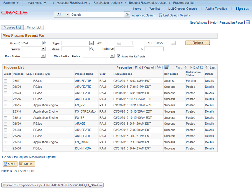
Task: Select the checkbox for instance 23537
Action: click(x=6, y=81)
